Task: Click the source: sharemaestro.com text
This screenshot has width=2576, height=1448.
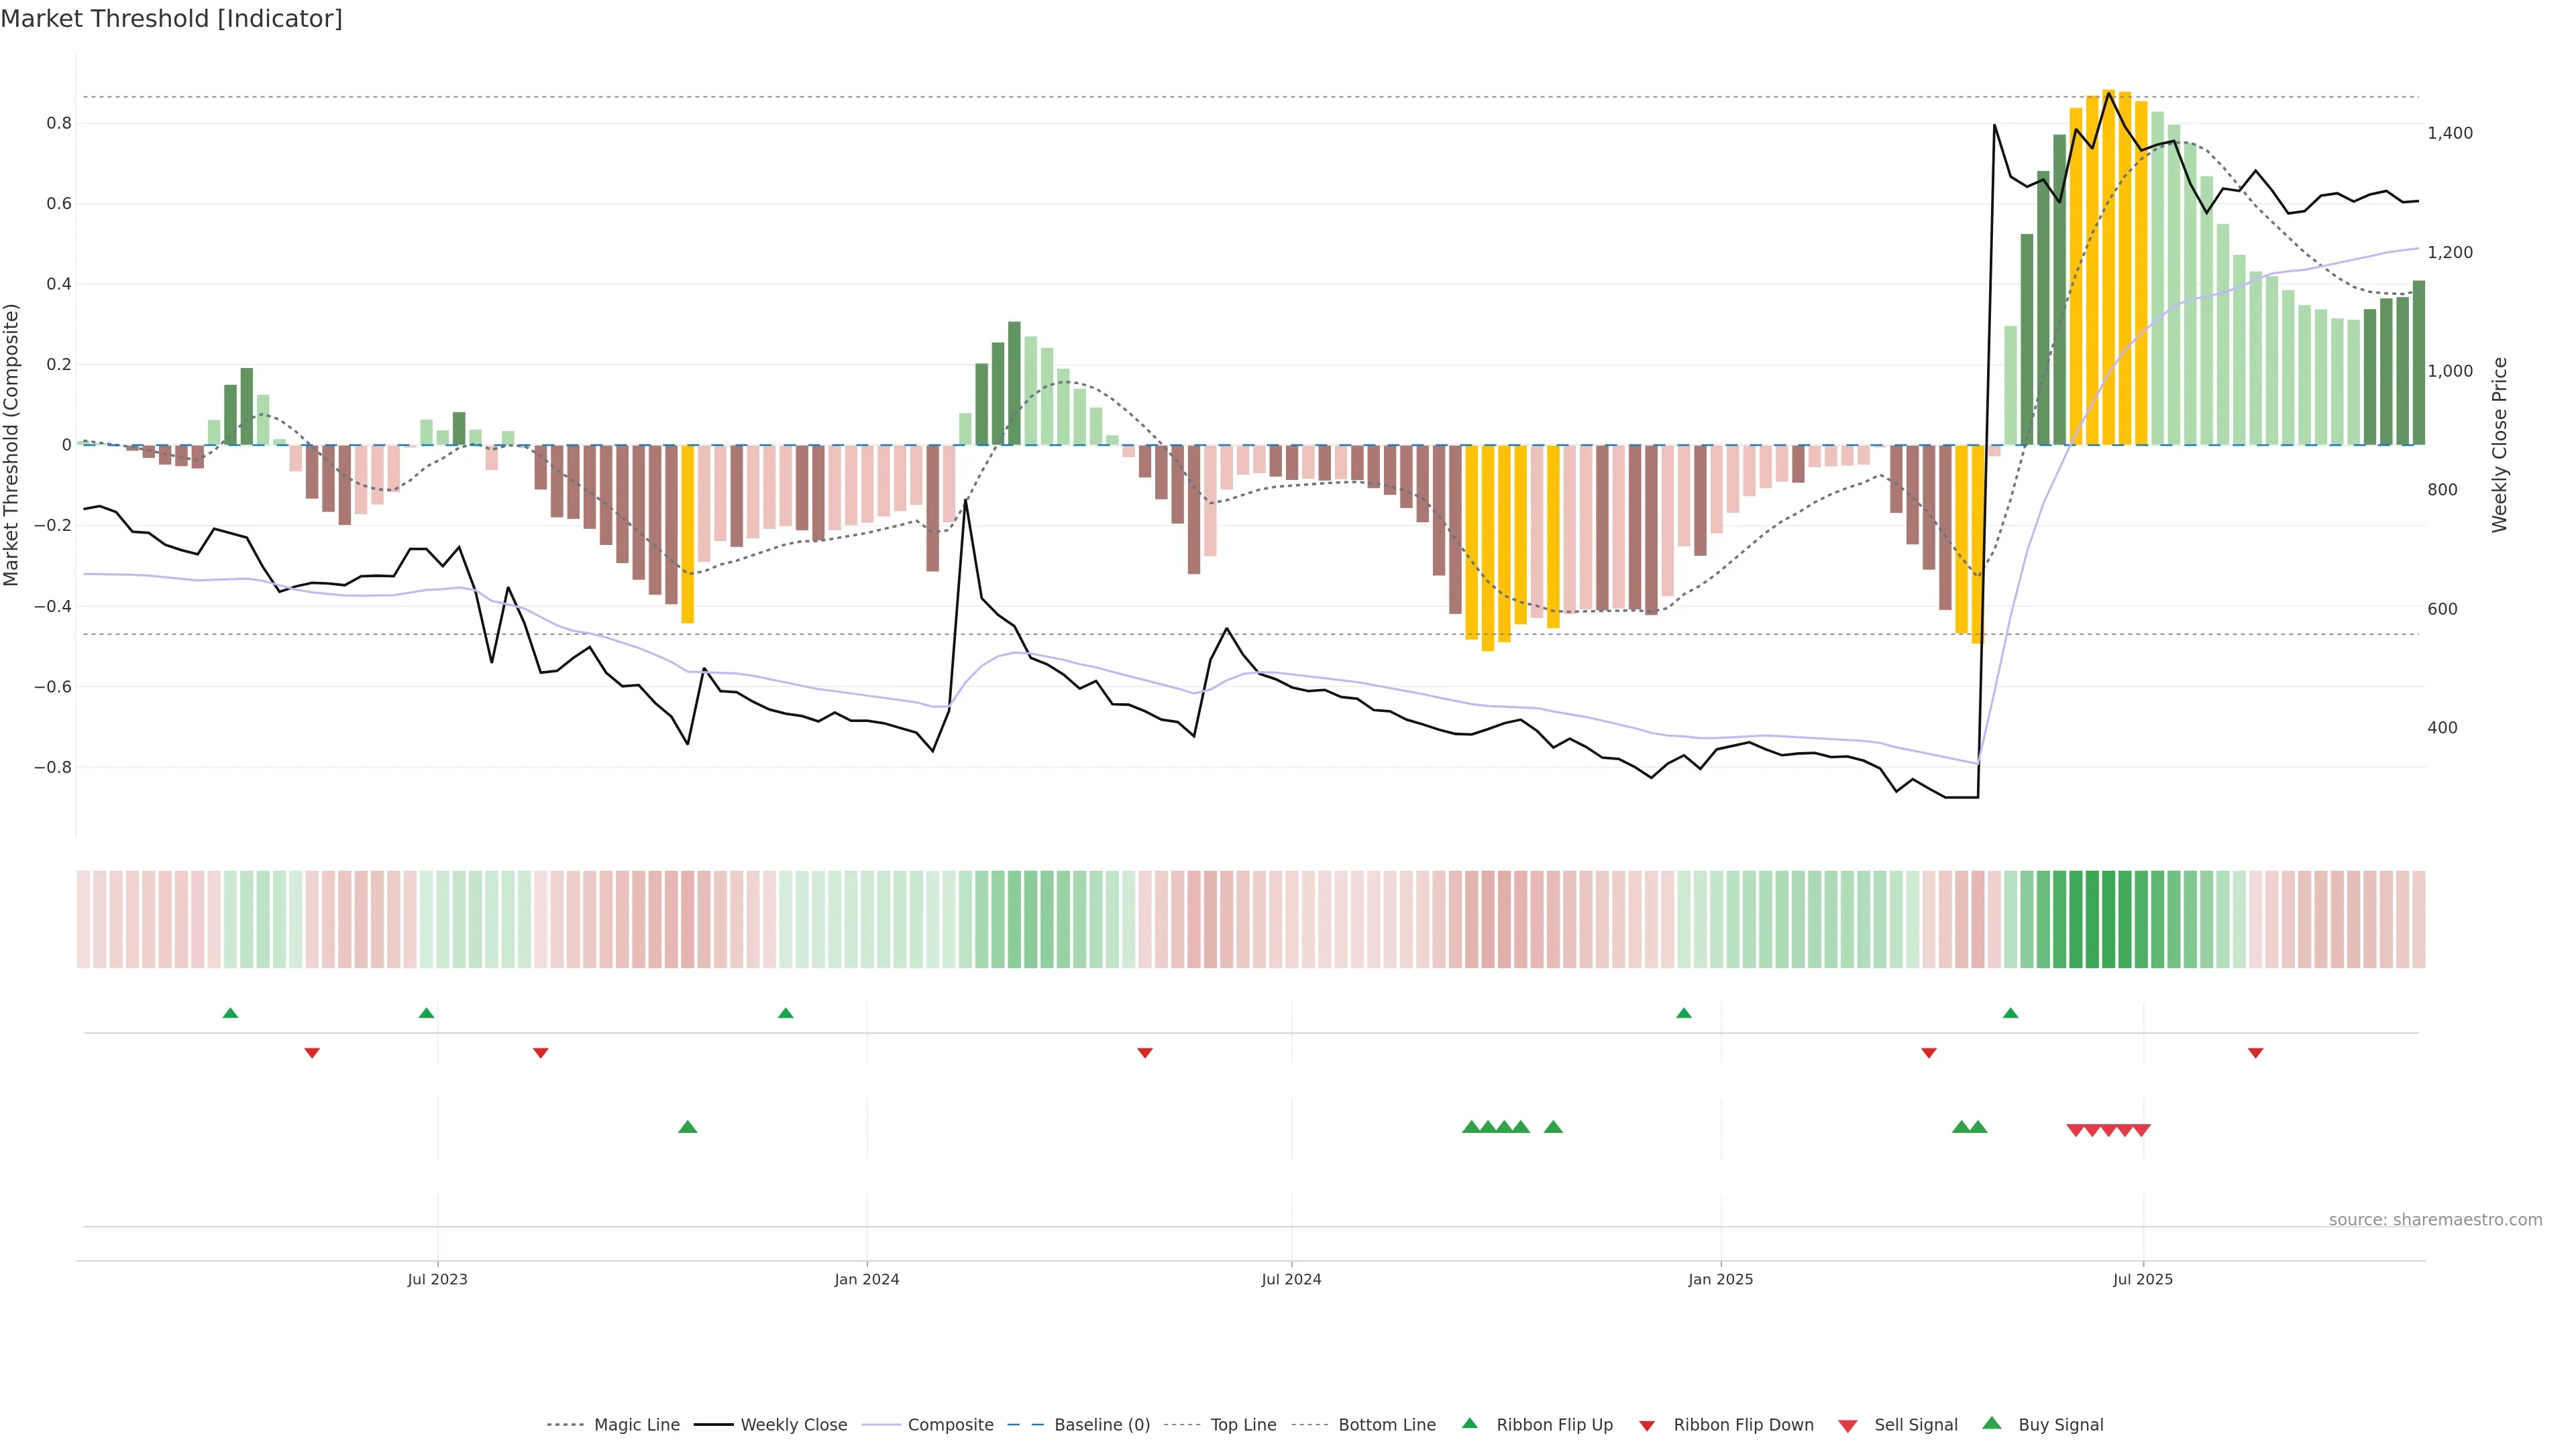Action: point(2435,1220)
